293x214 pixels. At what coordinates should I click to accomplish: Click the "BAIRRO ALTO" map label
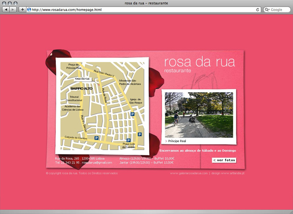click(81, 89)
